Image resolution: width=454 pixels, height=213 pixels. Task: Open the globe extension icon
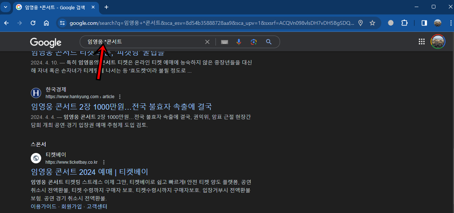point(391,23)
